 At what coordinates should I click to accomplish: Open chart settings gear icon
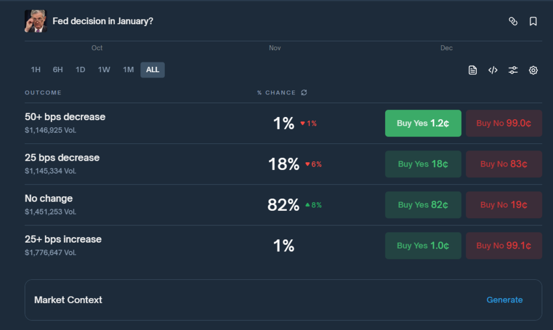[x=533, y=70]
